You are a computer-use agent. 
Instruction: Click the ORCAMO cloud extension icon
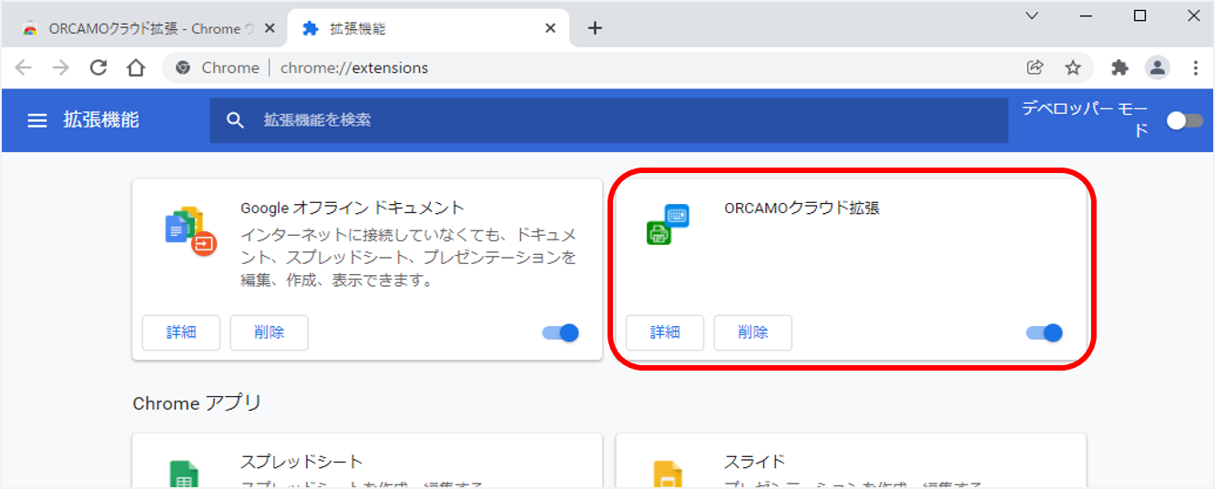[x=668, y=224]
